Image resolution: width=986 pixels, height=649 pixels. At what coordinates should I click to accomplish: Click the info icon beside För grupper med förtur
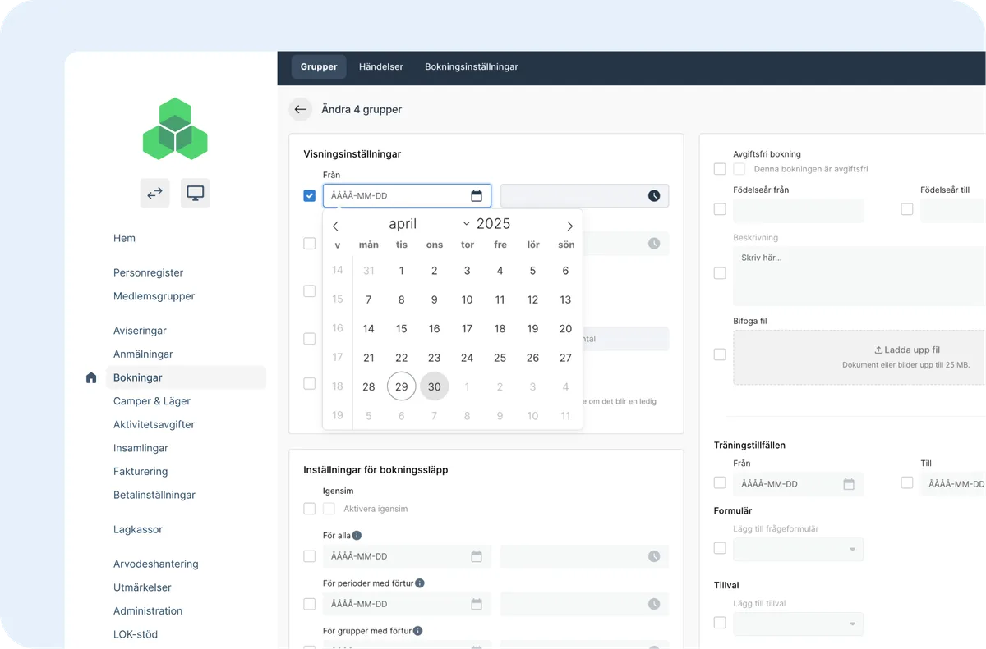(x=417, y=631)
